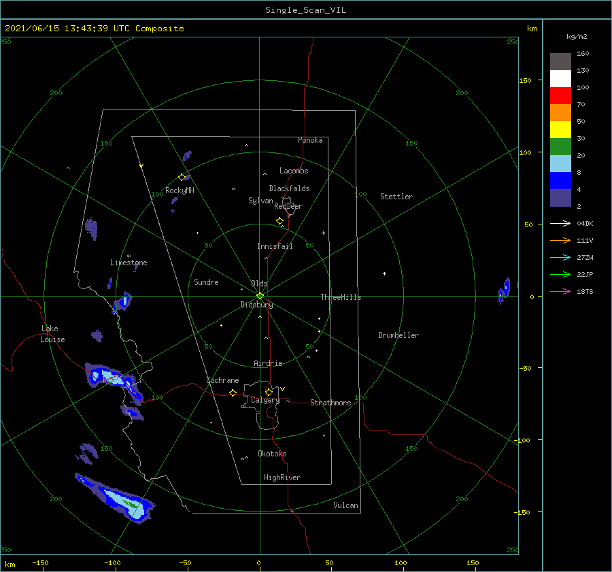Click the Airdrie label
This screenshot has height=572, width=612.
[x=268, y=363]
